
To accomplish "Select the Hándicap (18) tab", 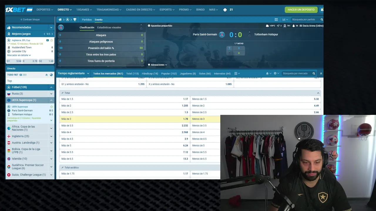I will 150,74.
